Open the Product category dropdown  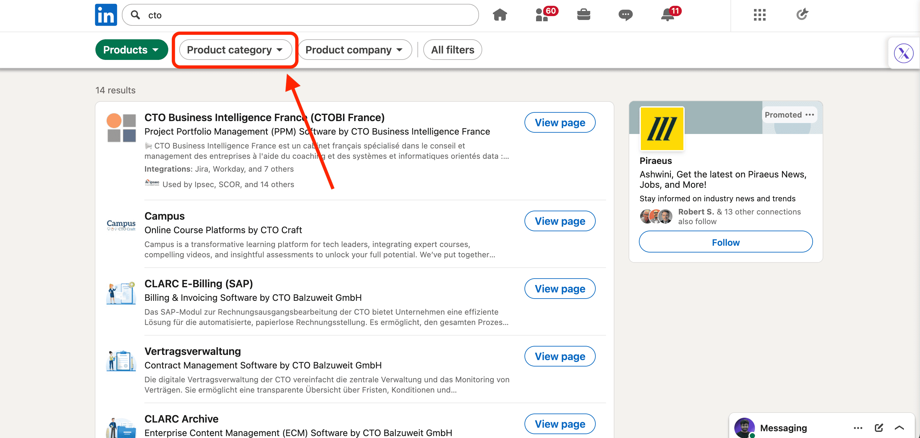click(x=235, y=50)
